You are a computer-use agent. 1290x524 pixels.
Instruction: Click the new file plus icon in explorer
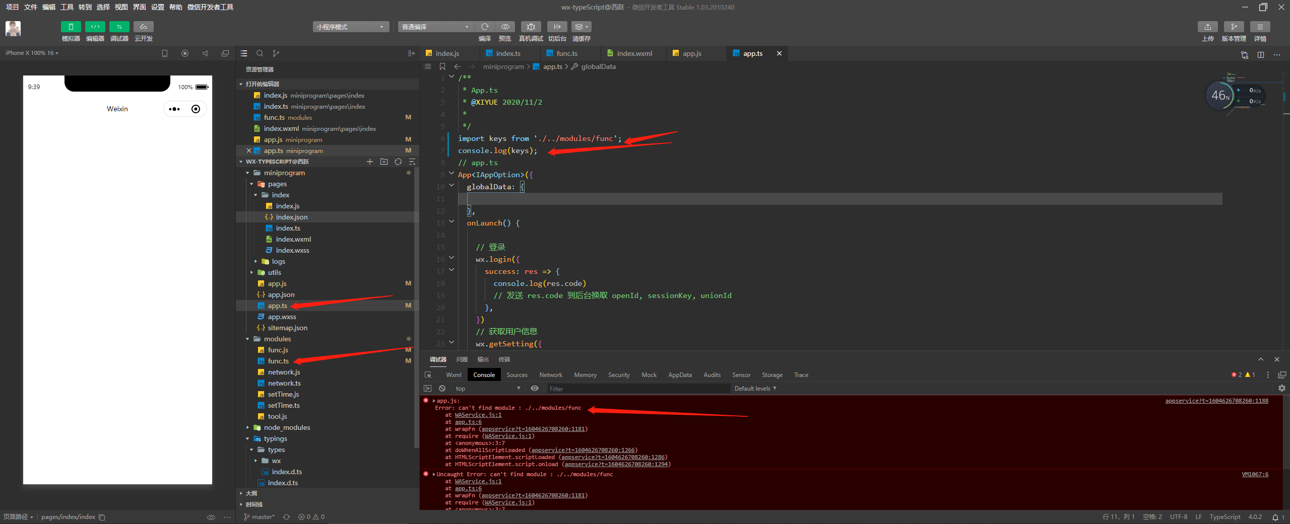coord(370,162)
